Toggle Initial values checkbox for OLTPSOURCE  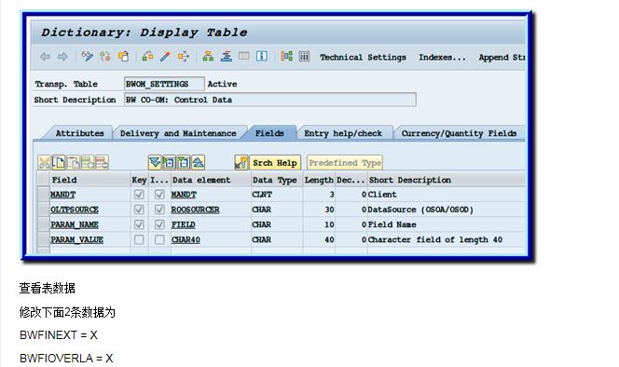tap(159, 210)
